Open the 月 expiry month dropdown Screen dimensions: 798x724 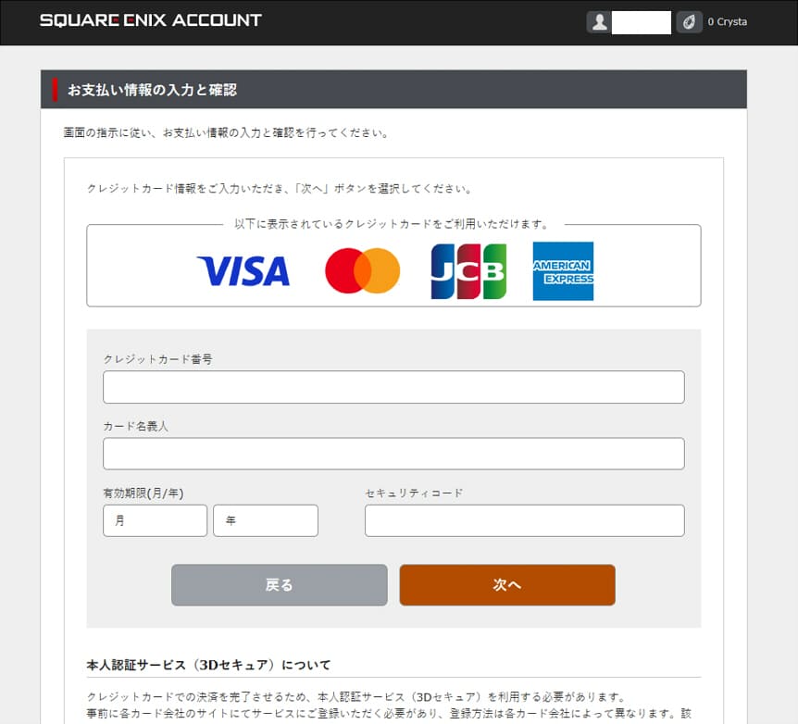pyautogui.click(x=156, y=520)
